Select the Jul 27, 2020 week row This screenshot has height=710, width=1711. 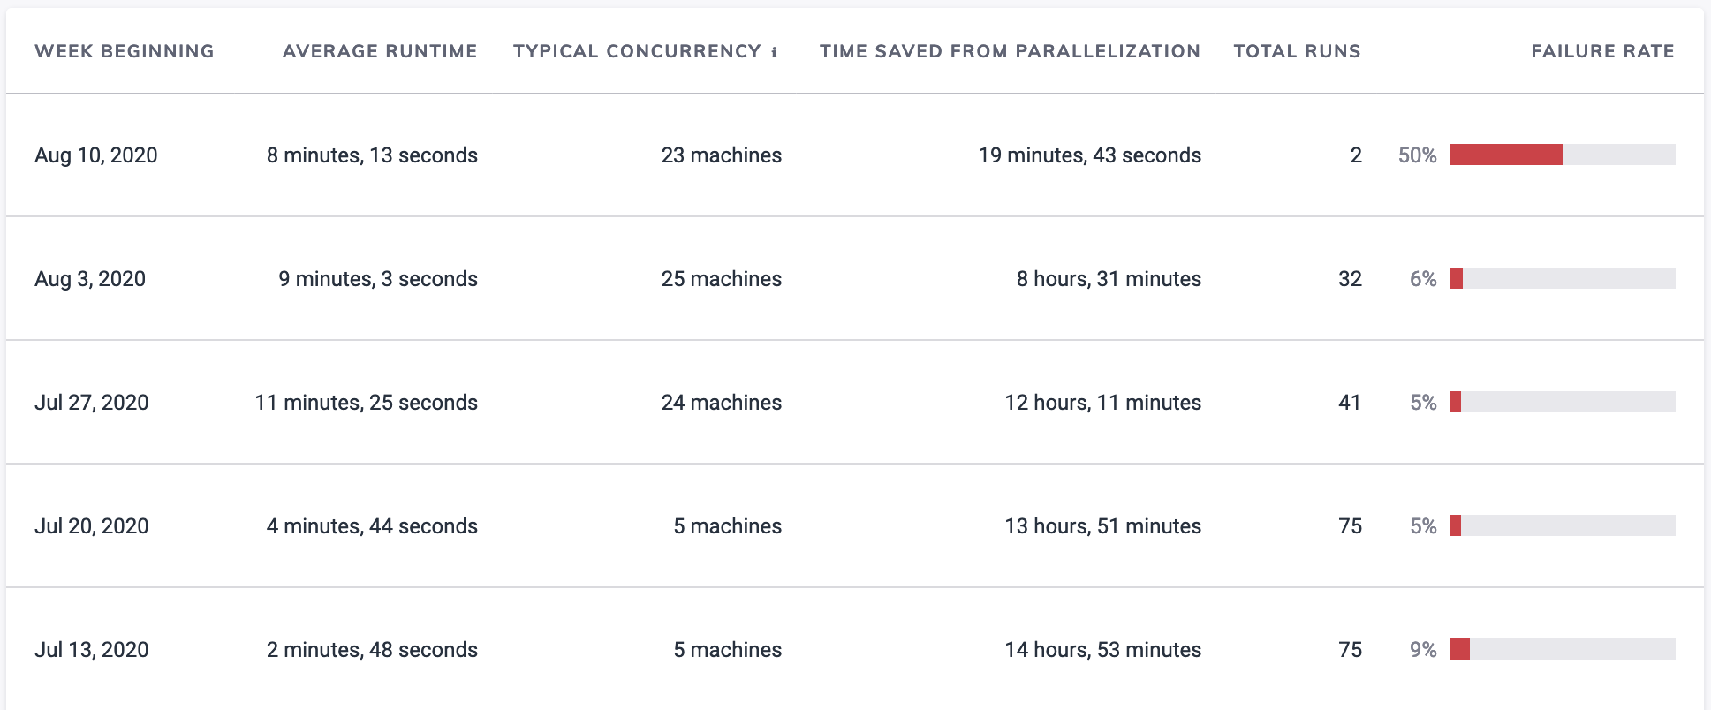tap(91, 403)
